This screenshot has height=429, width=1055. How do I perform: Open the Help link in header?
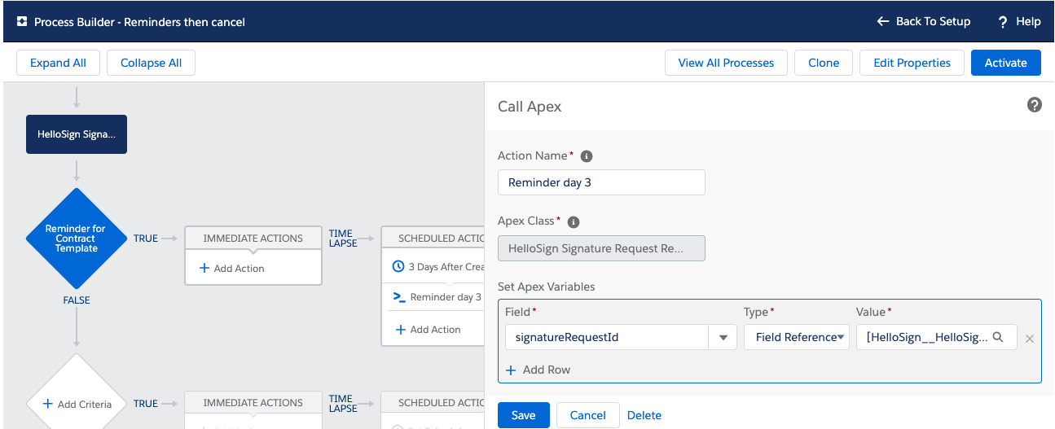1019,22
